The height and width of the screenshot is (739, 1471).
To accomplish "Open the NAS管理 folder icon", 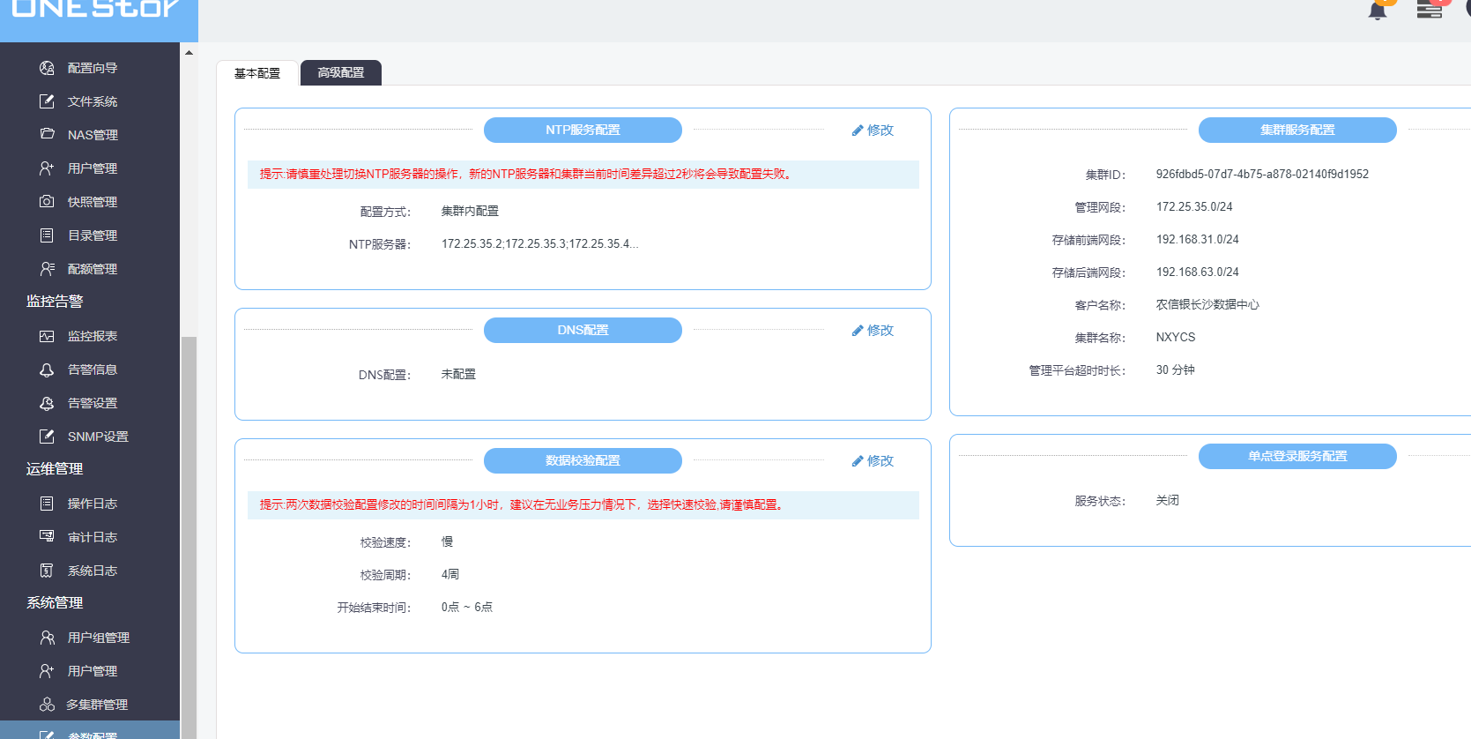I will point(47,135).
